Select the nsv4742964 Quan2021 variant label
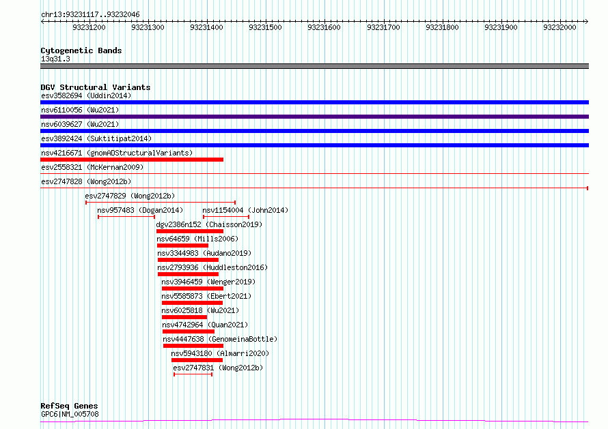 click(205, 325)
